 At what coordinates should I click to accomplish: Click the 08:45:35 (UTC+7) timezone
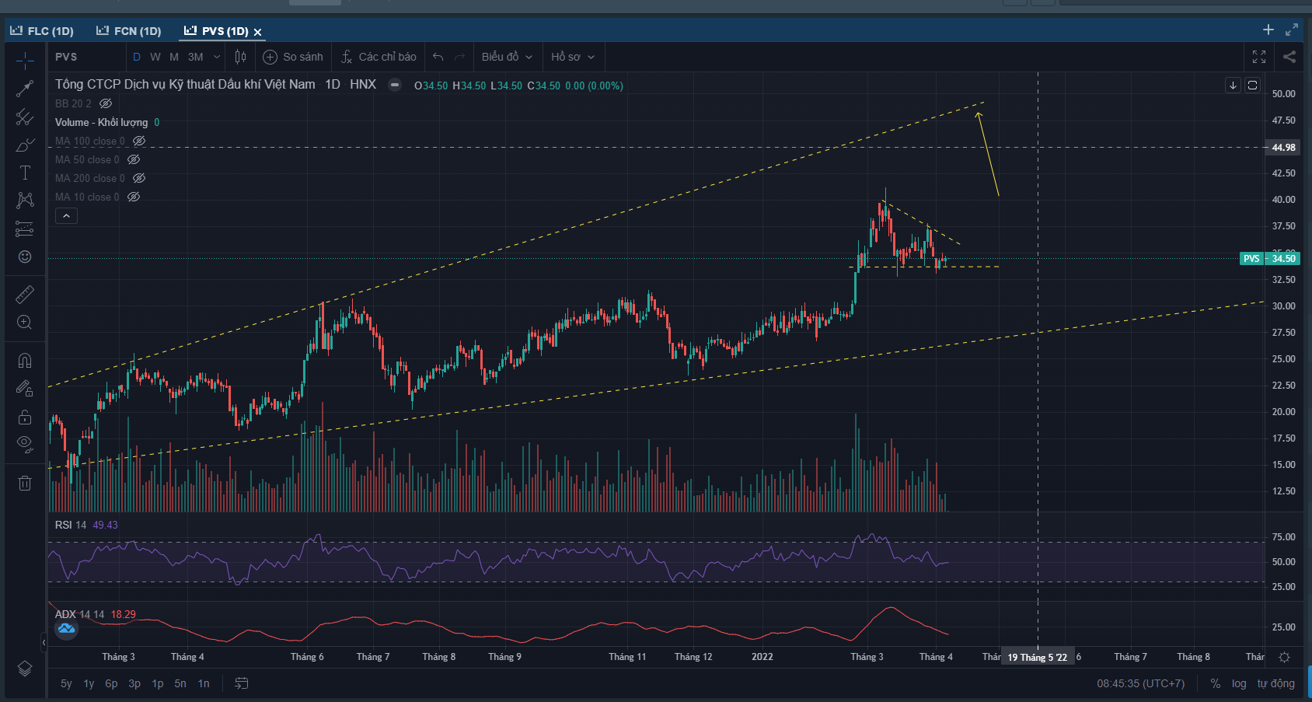click(x=1141, y=683)
